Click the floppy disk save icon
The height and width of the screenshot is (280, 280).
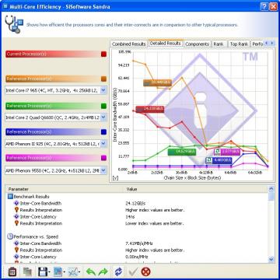[x=43, y=271]
